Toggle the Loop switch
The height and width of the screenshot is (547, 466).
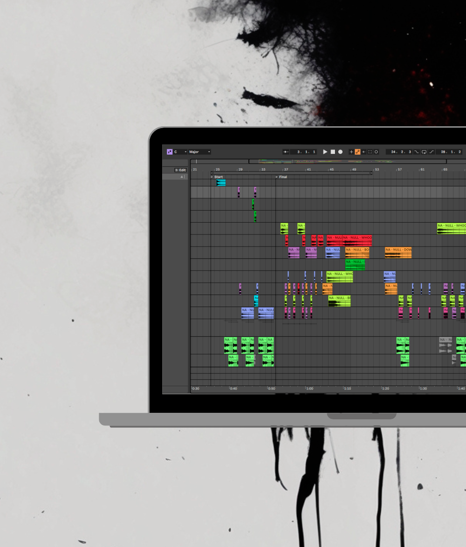pos(424,152)
